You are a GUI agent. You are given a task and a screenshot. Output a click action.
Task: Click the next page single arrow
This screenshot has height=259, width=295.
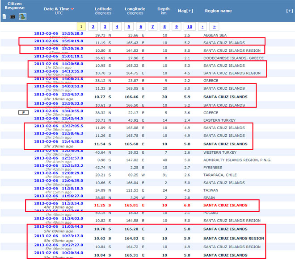click(x=202, y=26)
